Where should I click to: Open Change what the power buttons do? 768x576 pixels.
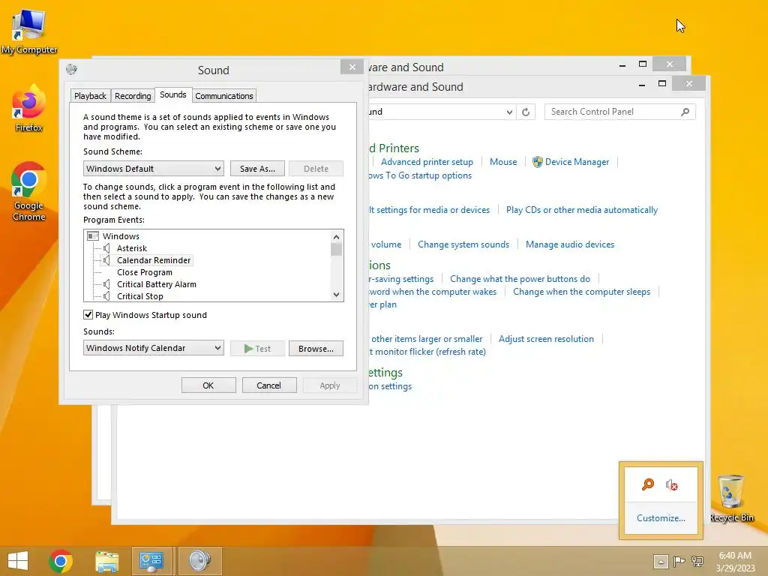tap(520, 279)
